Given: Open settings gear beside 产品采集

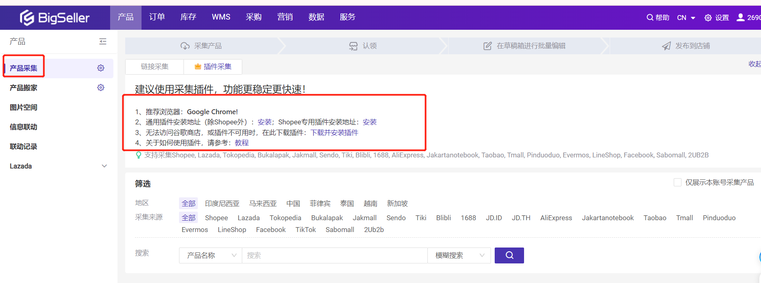Looking at the screenshot, I should (x=101, y=68).
